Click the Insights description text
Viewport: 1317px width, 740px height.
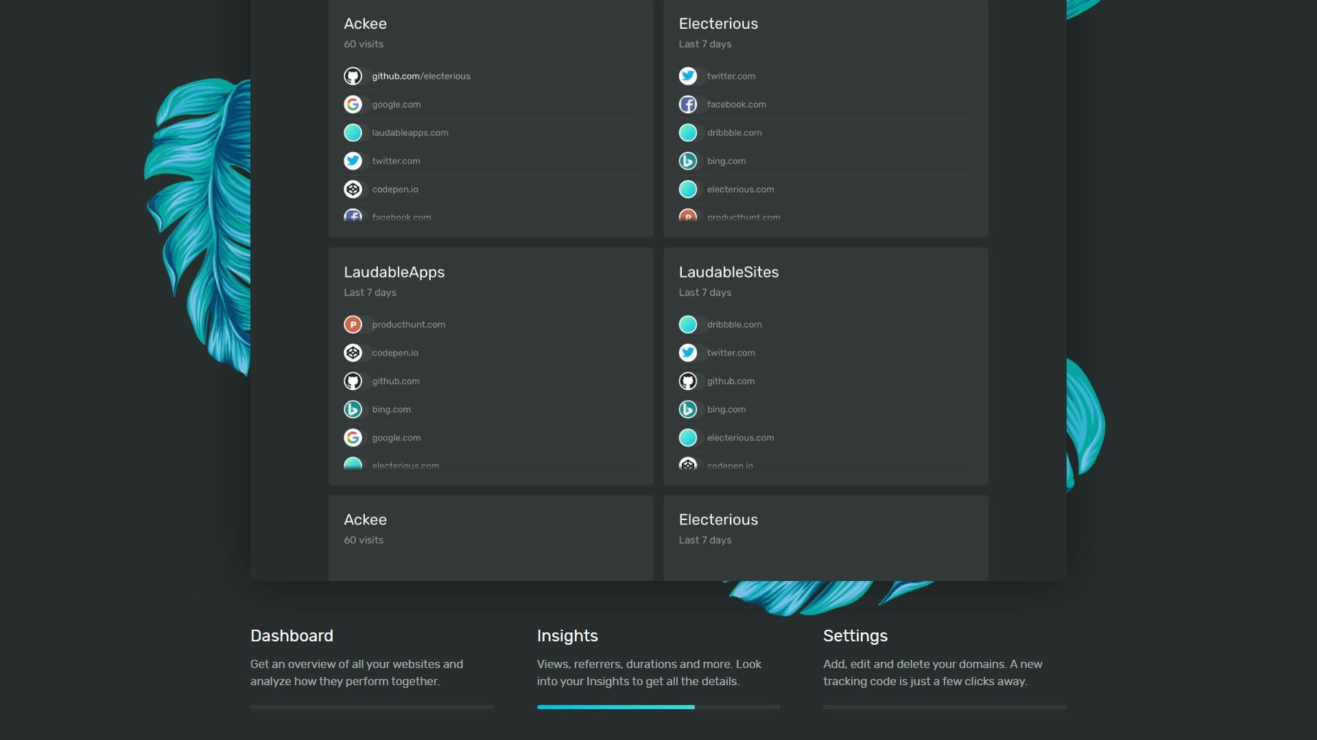649,672
